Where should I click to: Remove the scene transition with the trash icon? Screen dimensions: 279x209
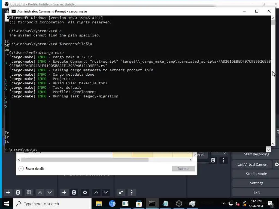213,160
